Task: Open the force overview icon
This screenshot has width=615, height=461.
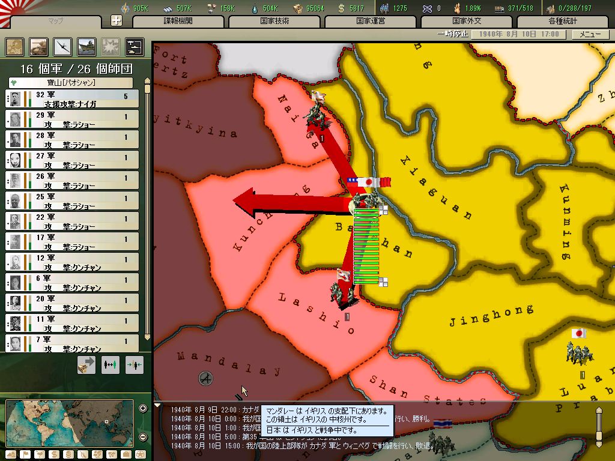Action: click(135, 47)
